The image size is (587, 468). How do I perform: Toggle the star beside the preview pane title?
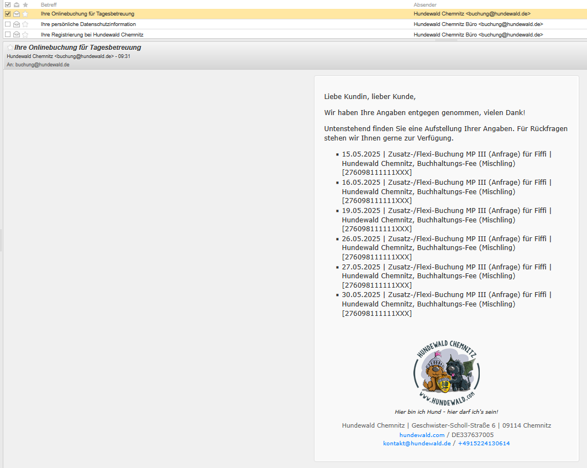click(10, 47)
